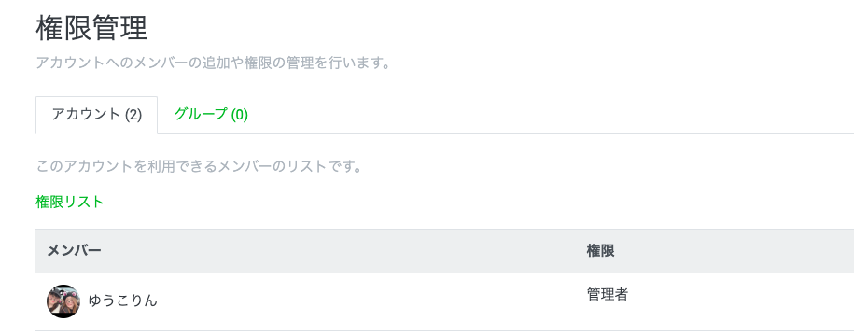Click the divider line below the ゆうこりん row
The image size is (854, 336).
coord(445,330)
